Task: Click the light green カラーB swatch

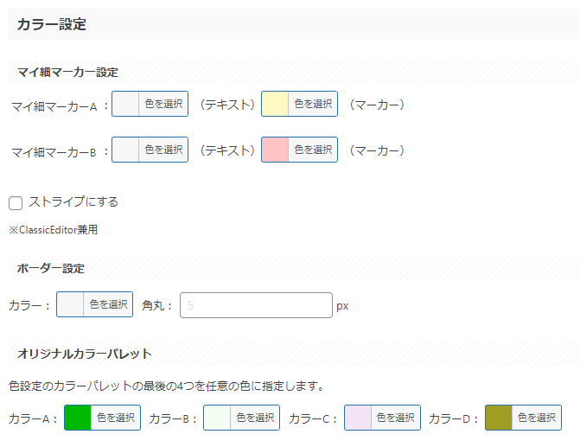Action: [x=218, y=418]
